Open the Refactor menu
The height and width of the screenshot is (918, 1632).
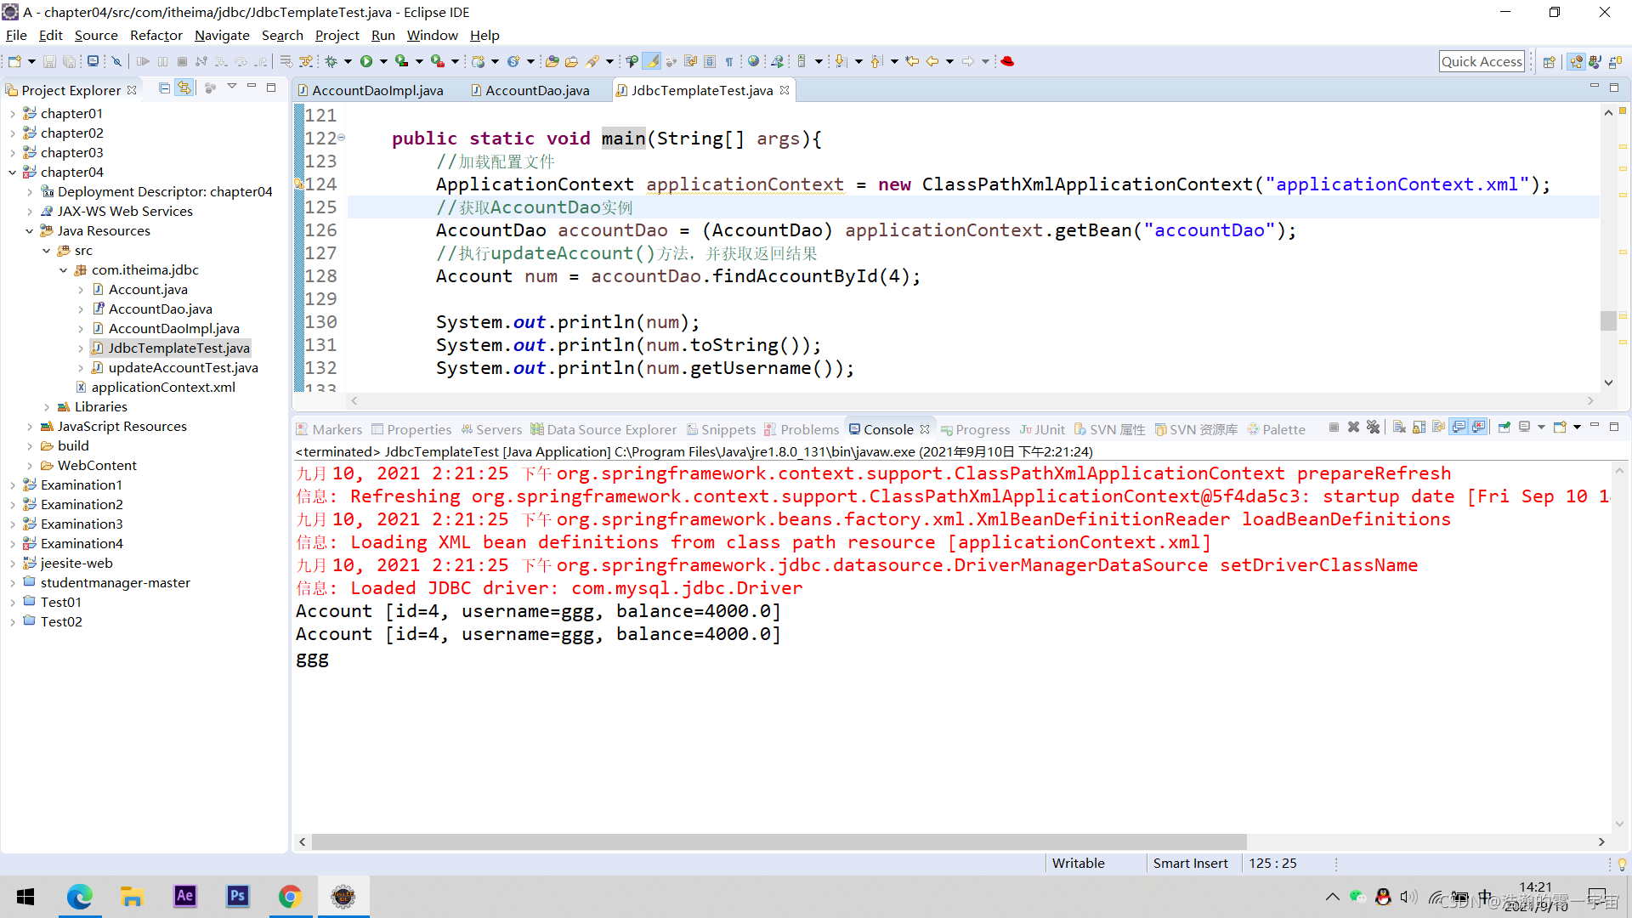pyautogui.click(x=156, y=36)
